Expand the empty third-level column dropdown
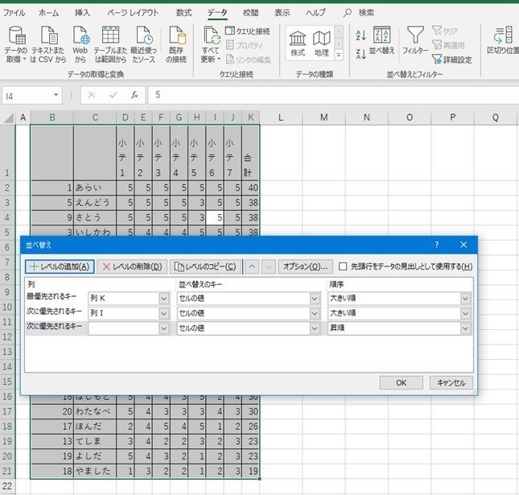The image size is (519, 495). pyautogui.click(x=164, y=328)
